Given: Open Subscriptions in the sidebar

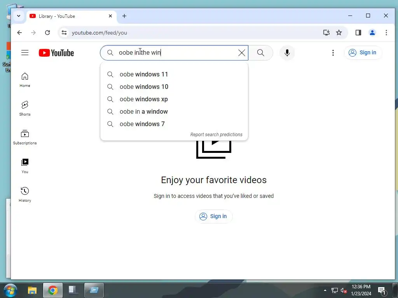Looking at the screenshot, I should coord(25,137).
